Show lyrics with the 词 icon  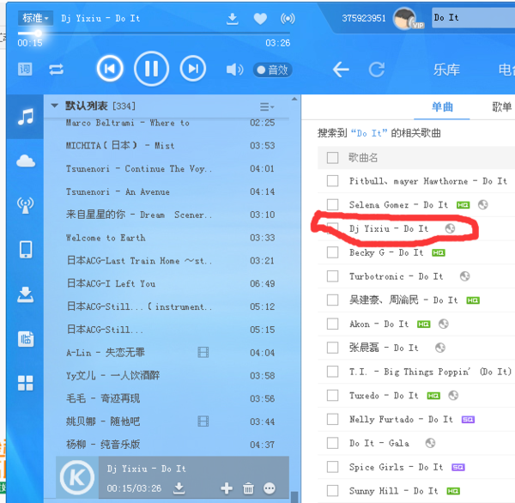click(25, 70)
